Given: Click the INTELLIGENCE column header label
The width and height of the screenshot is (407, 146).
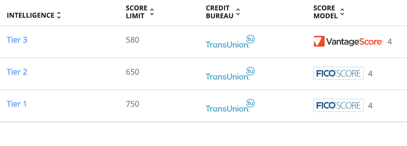Looking at the screenshot, I should (30, 15).
